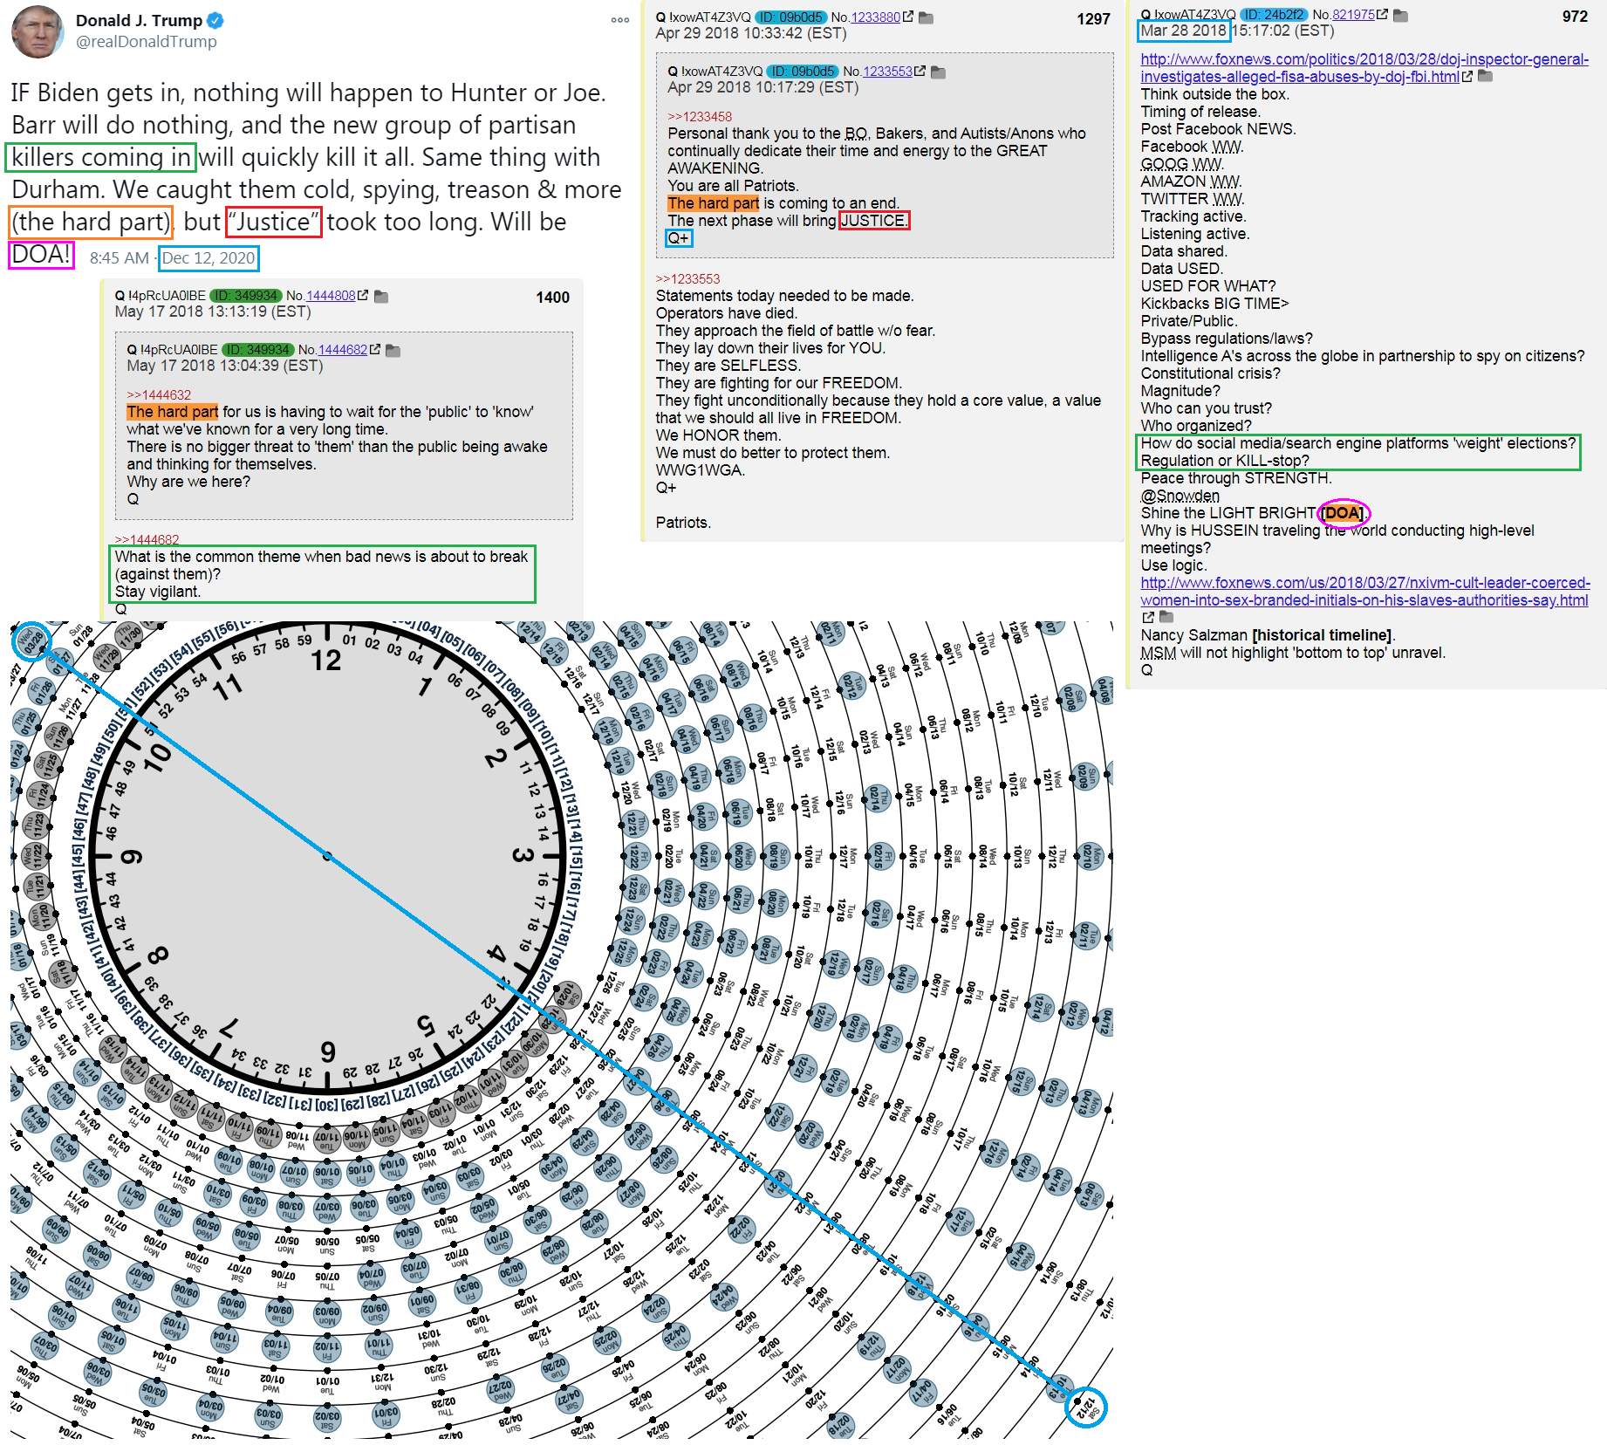Screen dimensions: 1607x1445
Task: Click ID: 349934 badge in the quoted 13:04:39 post
Action: [257, 350]
